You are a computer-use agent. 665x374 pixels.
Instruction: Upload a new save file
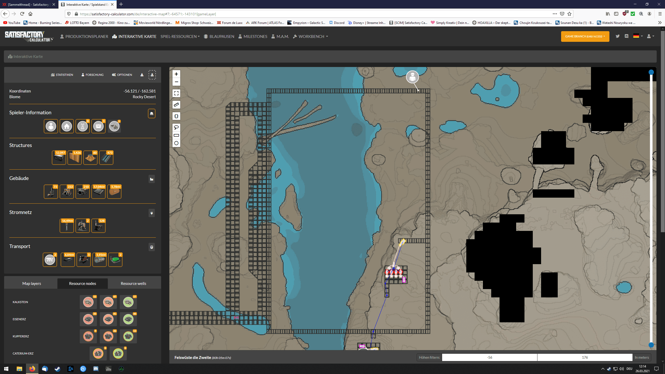(x=152, y=75)
